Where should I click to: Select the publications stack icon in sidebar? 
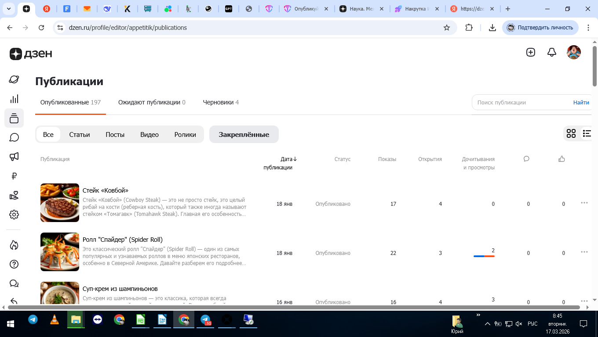click(14, 118)
